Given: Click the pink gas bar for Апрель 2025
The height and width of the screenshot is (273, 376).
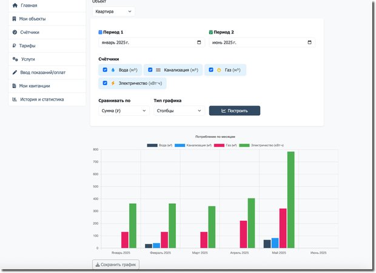Looking at the screenshot, I should [243, 234].
